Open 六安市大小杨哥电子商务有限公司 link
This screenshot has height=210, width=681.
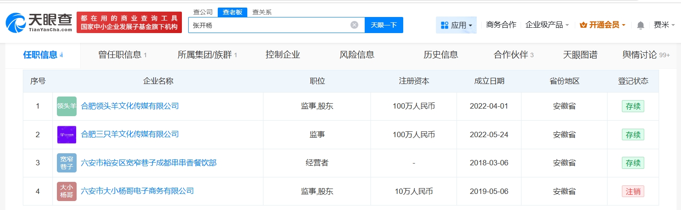tap(138, 191)
